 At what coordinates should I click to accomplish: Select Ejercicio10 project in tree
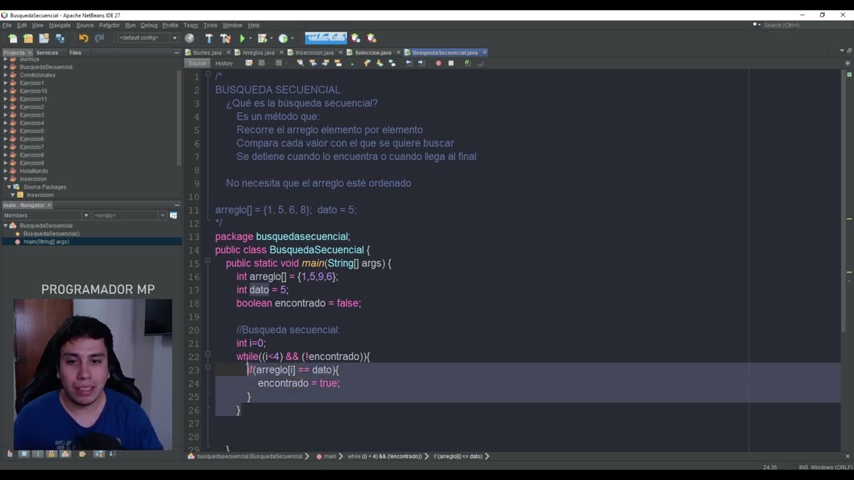(33, 91)
